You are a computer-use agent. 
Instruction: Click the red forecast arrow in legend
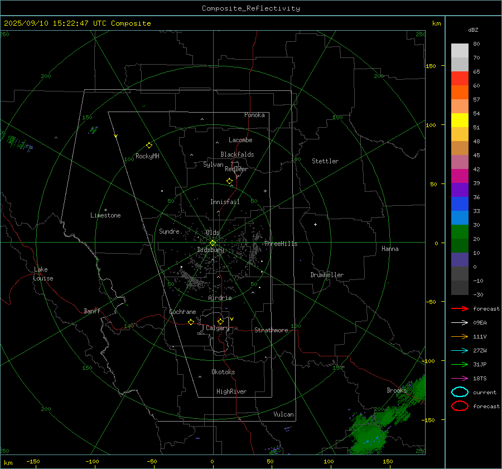coord(460,308)
